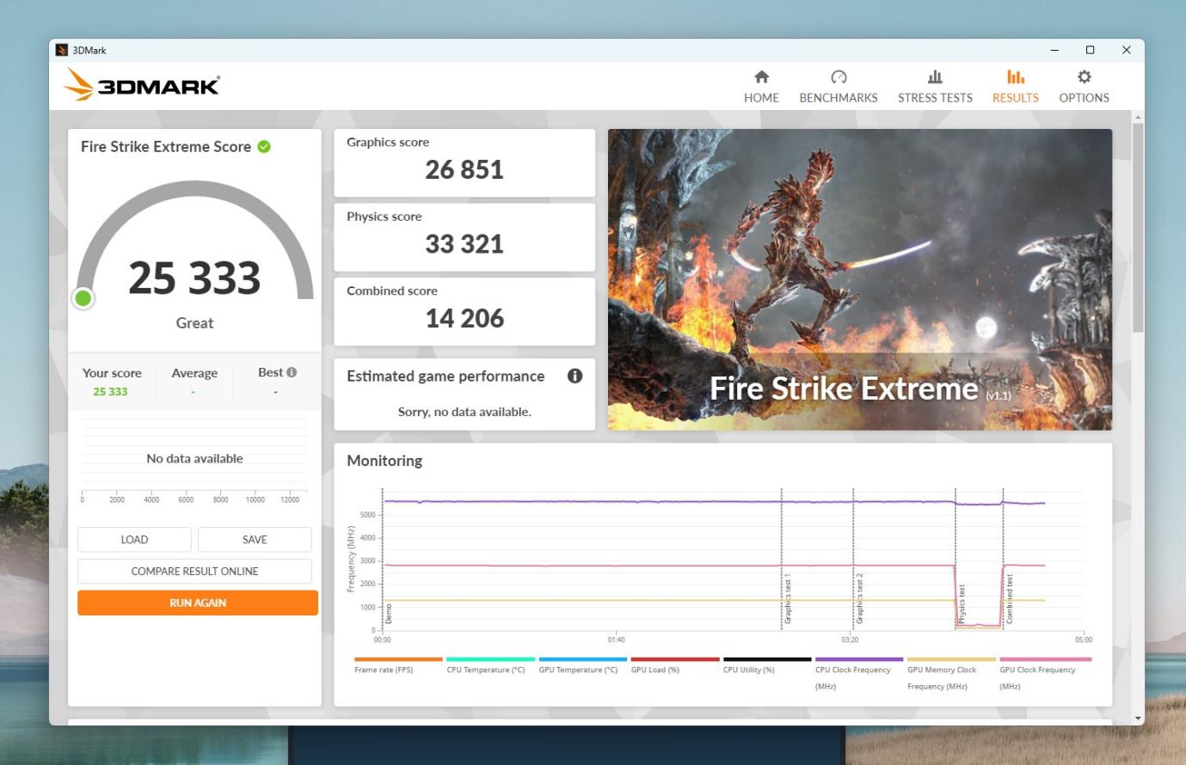The width and height of the screenshot is (1186, 765).
Task: Toggle Frame rate (FPS) legend item
Action: (x=398, y=666)
